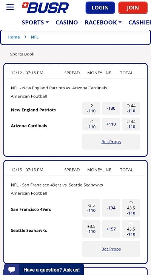Click the LOGIN button

(100, 8)
